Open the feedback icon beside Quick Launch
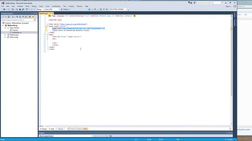252x141 pixels. pyautogui.click(x=195, y=3)
